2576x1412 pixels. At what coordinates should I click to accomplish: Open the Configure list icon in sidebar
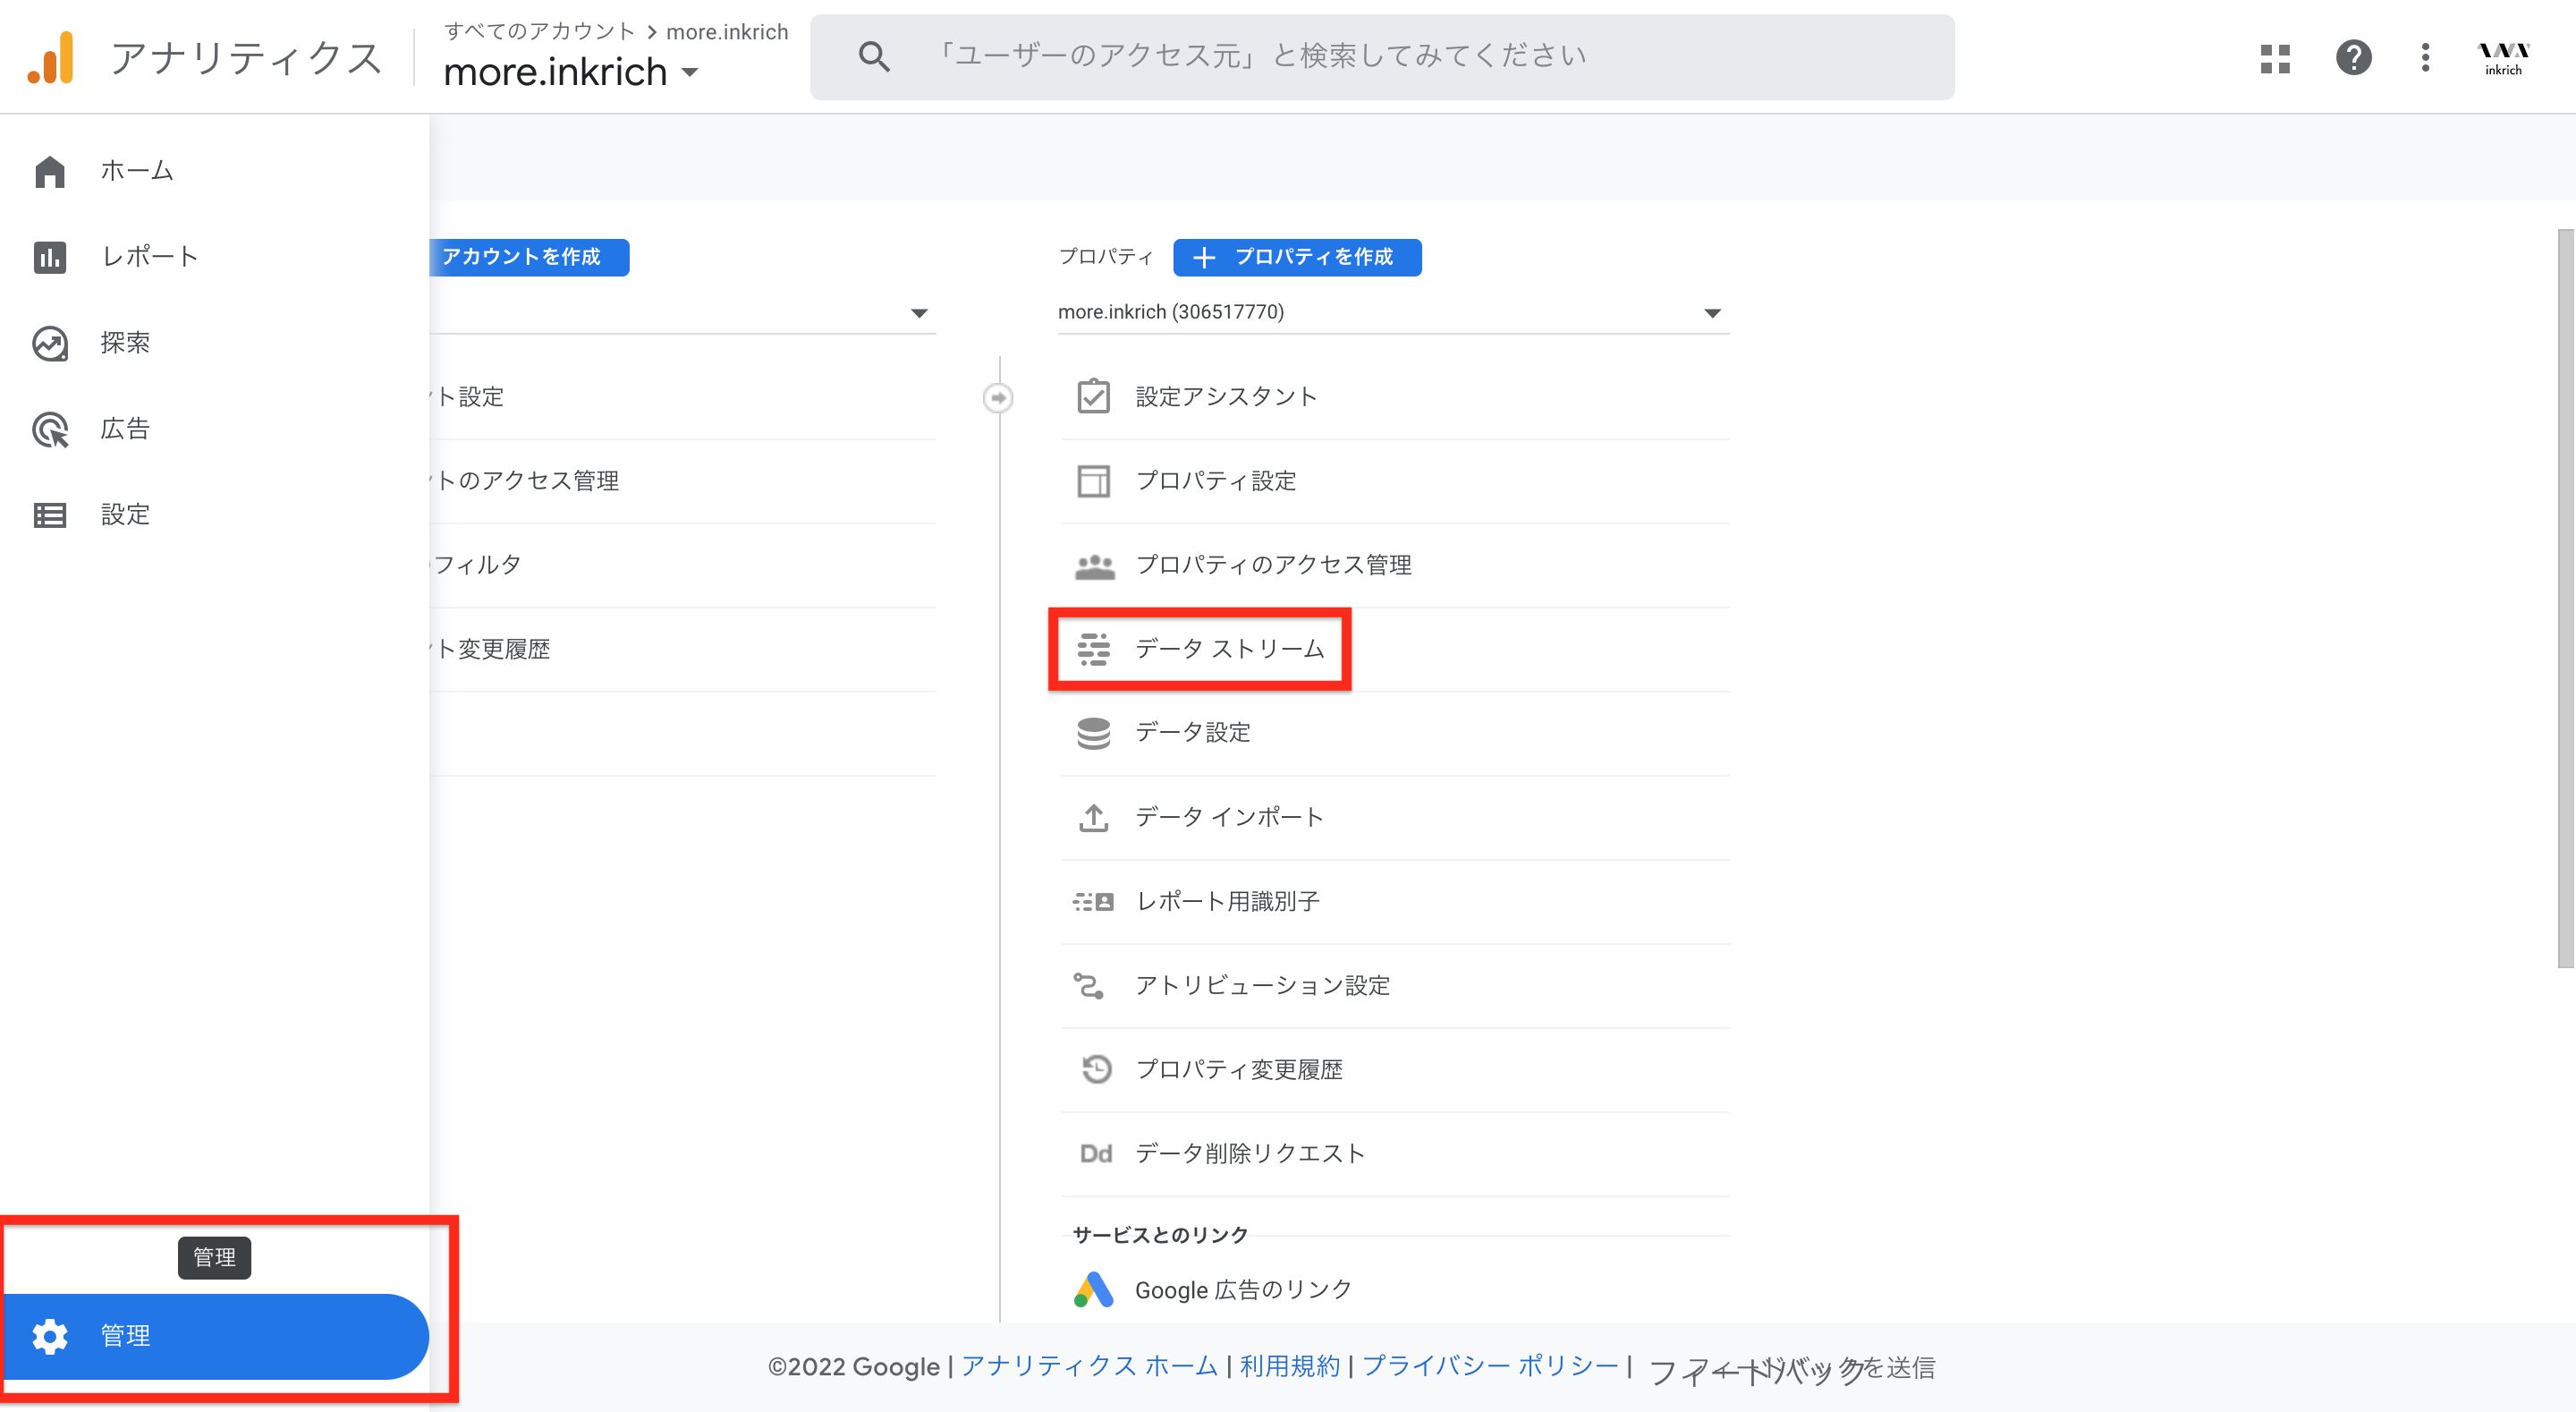pyautogui.click(x=49, y=515)
